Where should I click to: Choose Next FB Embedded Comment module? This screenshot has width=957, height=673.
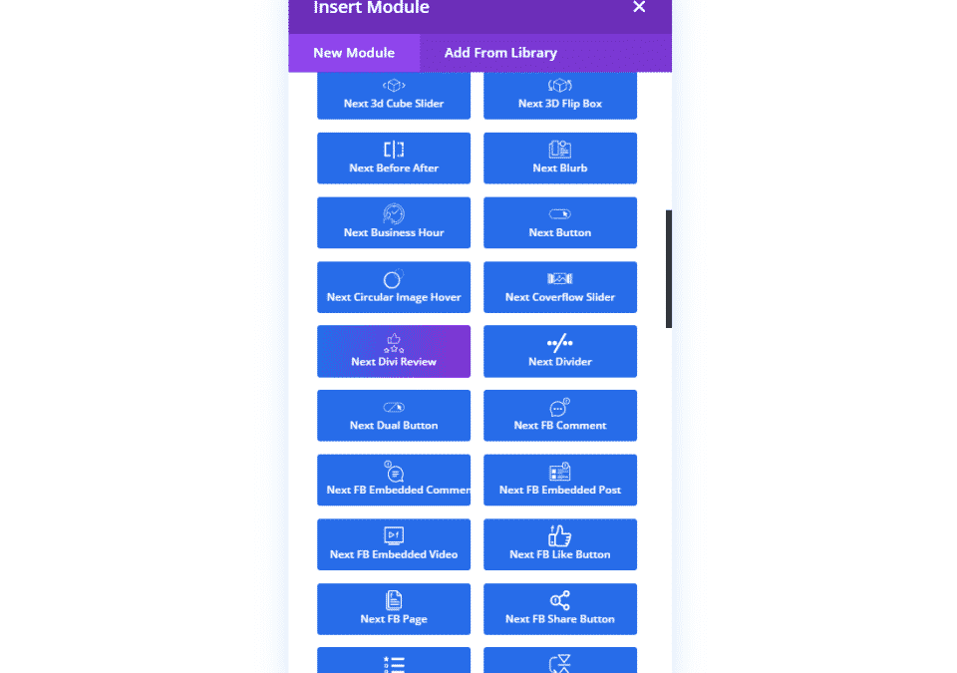(x=394, y=480)
